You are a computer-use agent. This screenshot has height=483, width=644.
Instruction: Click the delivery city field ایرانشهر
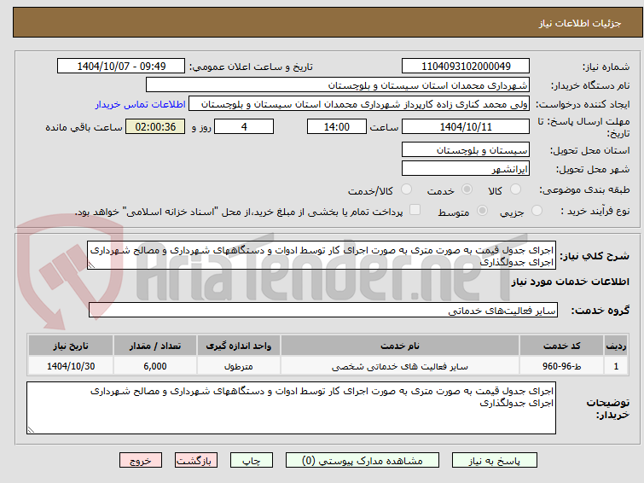[x=466, y=168]
